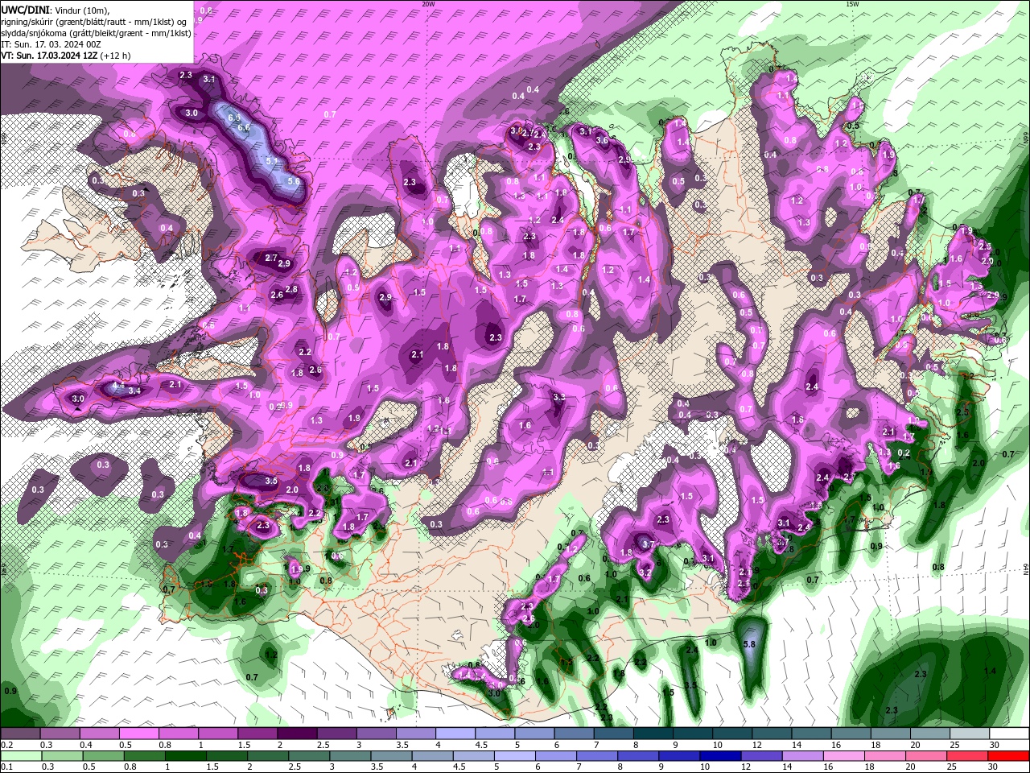Click the 'UWC/DINI: Vindur (10m),' title text
Viewport: 1030px width, 773px height.
click(x=54, y=10)
